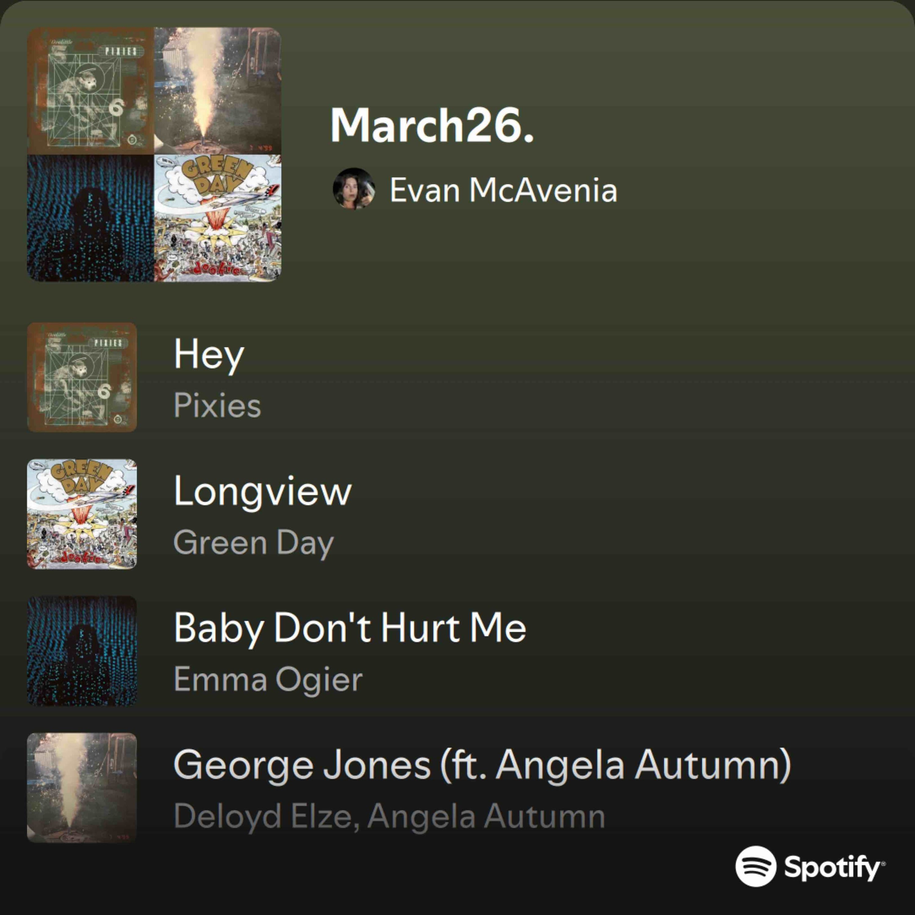Play the song titled Longview

coord(263,492)
